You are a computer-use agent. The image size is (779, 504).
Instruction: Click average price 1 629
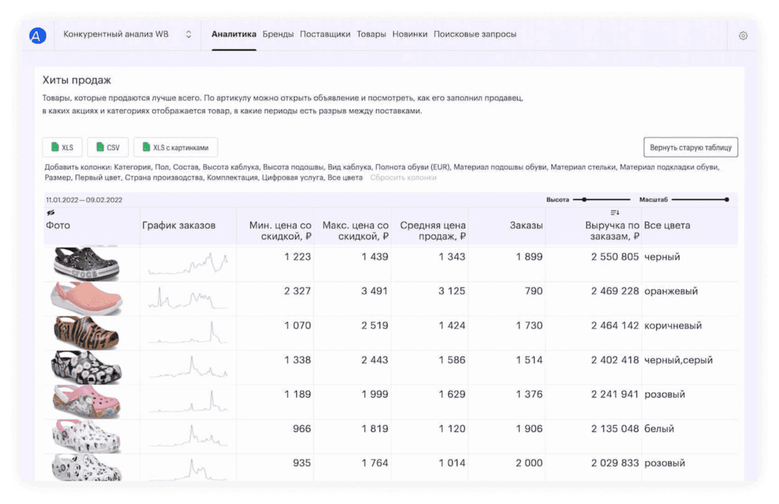pos(452,394)
